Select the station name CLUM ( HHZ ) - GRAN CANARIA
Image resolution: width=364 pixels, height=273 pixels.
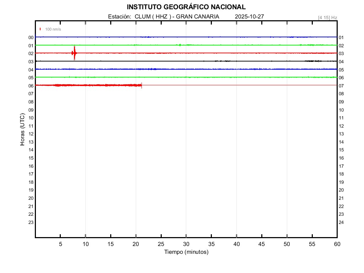(x=177, y=17)
